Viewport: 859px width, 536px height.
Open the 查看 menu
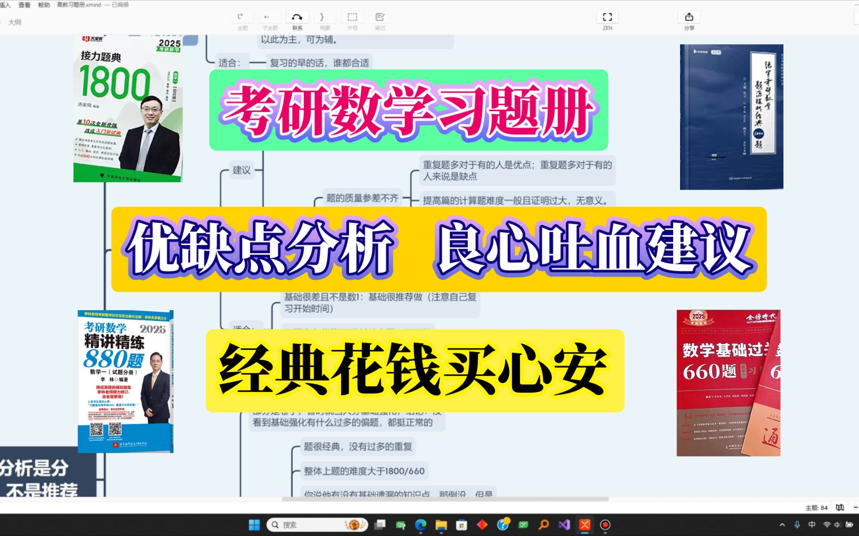click(24, 4)
